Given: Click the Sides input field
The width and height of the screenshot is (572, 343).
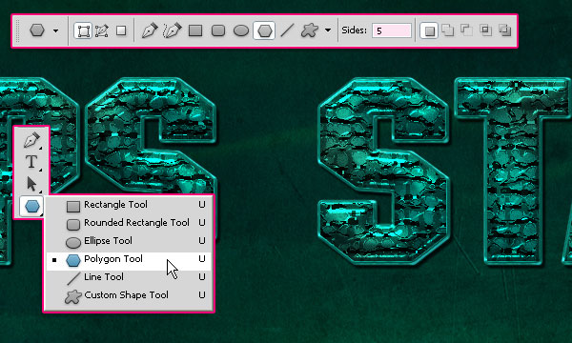Looking at the screenshot, I should coord(392,30).
